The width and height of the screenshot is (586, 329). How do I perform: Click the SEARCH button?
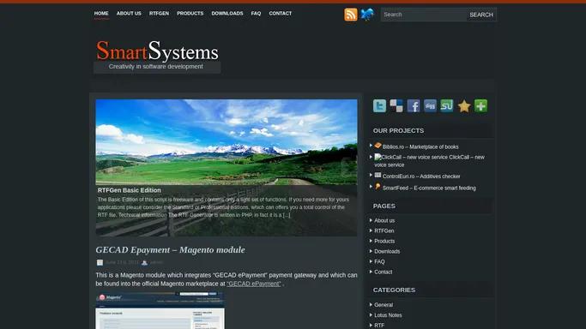pyautogui.click(x=481, y=15)
